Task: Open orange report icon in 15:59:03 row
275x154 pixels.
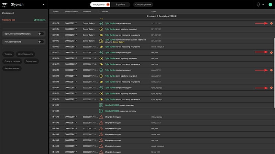Action: (x=271, y=53)
